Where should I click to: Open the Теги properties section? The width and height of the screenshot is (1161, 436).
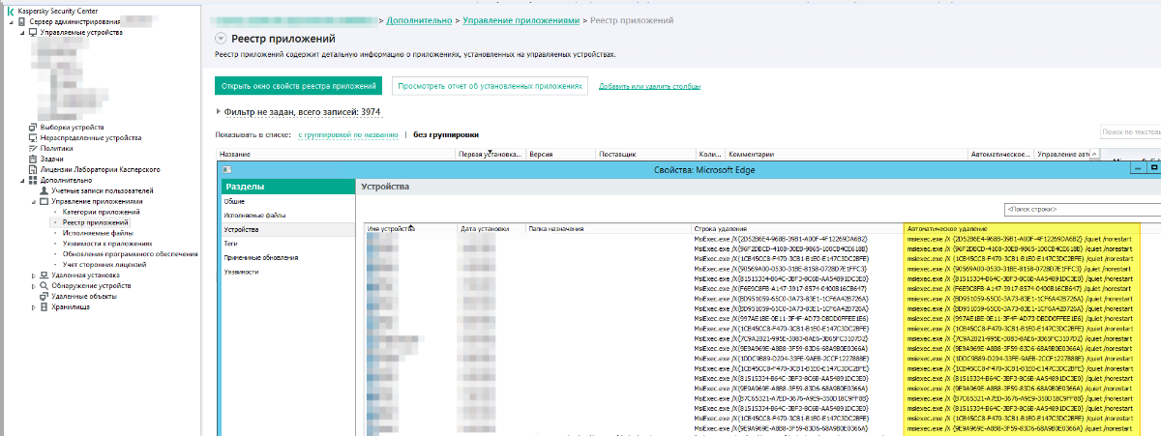(230, 245)
